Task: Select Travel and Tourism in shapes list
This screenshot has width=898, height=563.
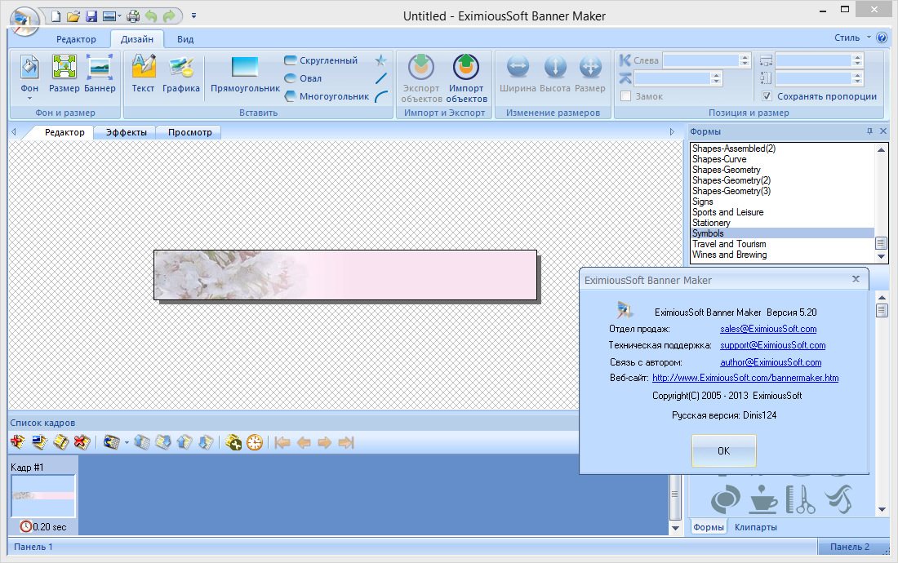Action: (729, 244)
